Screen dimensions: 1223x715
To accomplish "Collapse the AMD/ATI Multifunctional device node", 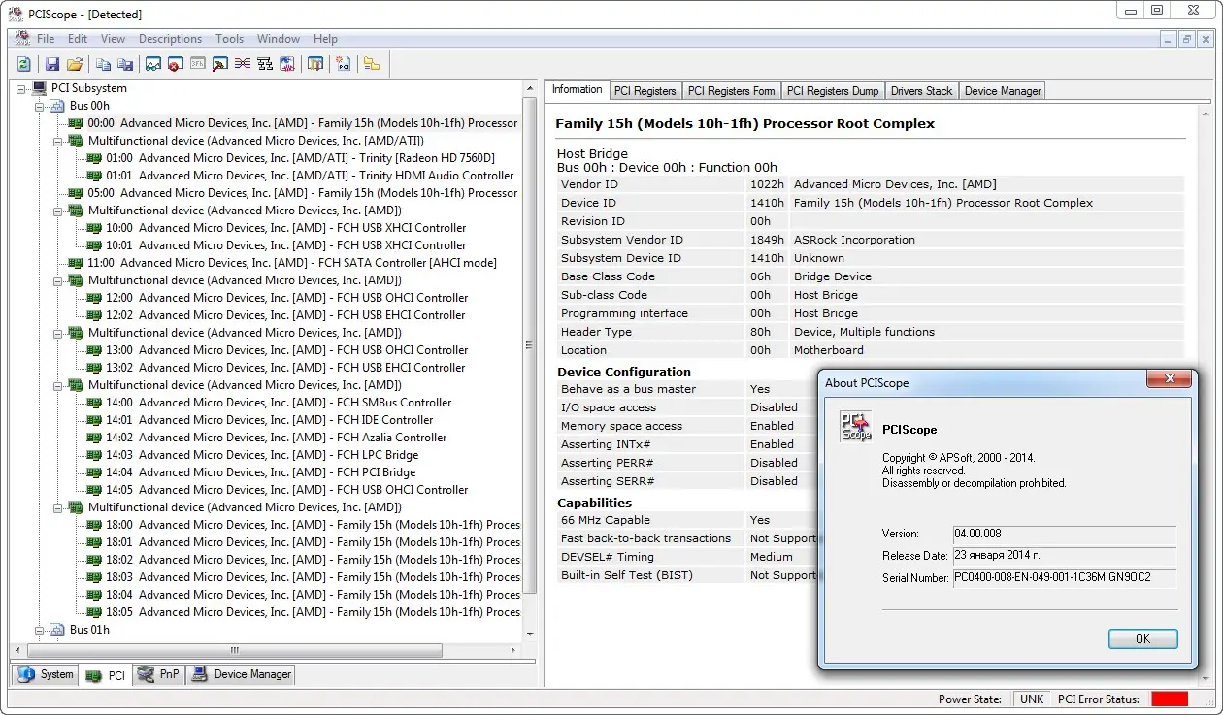I will point(58,141).
